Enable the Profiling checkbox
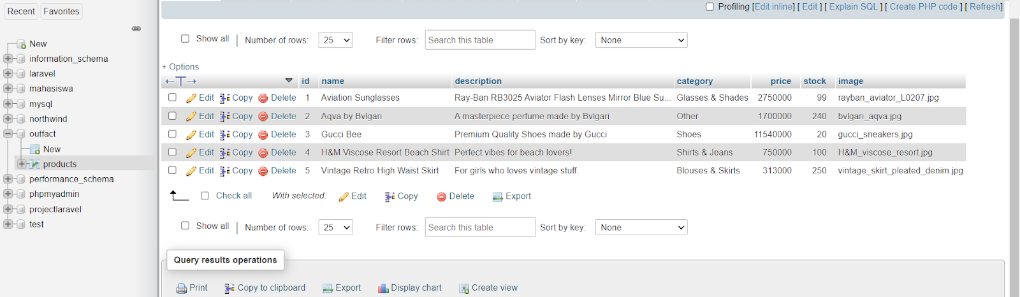The image size is (1020, 297). pyautogui.click(x=710, y=7)
